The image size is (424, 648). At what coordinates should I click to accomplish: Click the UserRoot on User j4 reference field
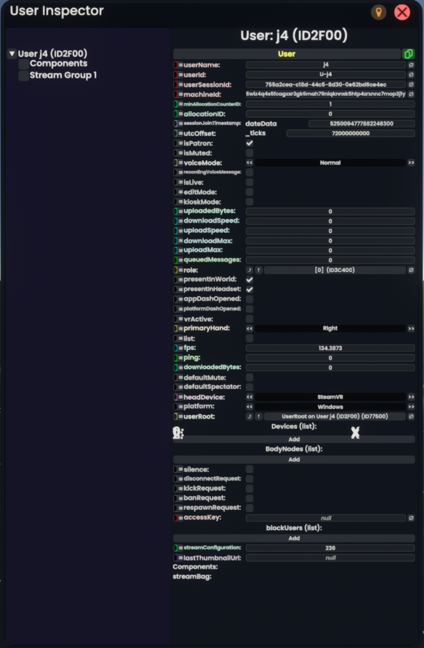coord(334,416)
